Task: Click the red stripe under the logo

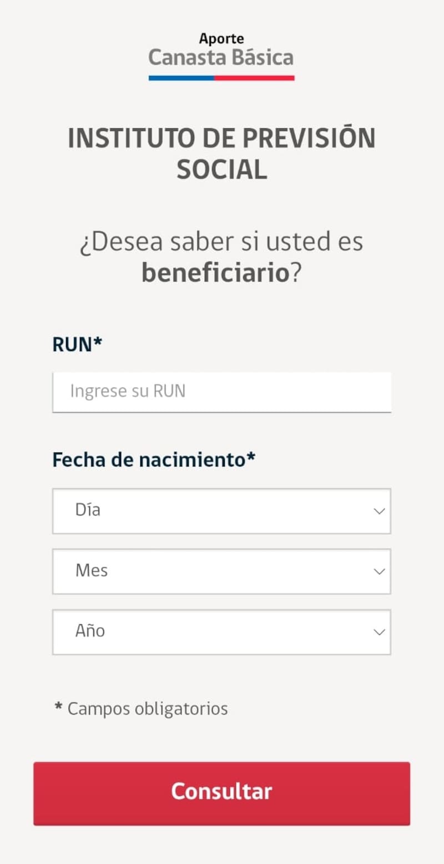Action: [254, 78]
